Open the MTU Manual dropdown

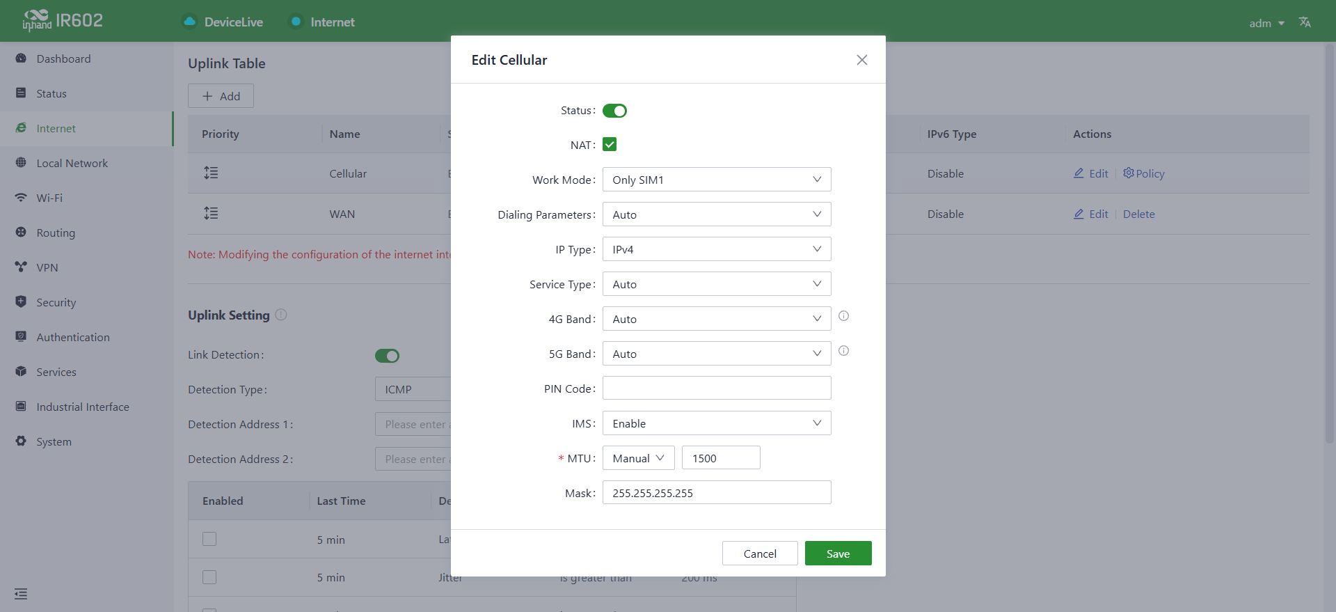639,458
